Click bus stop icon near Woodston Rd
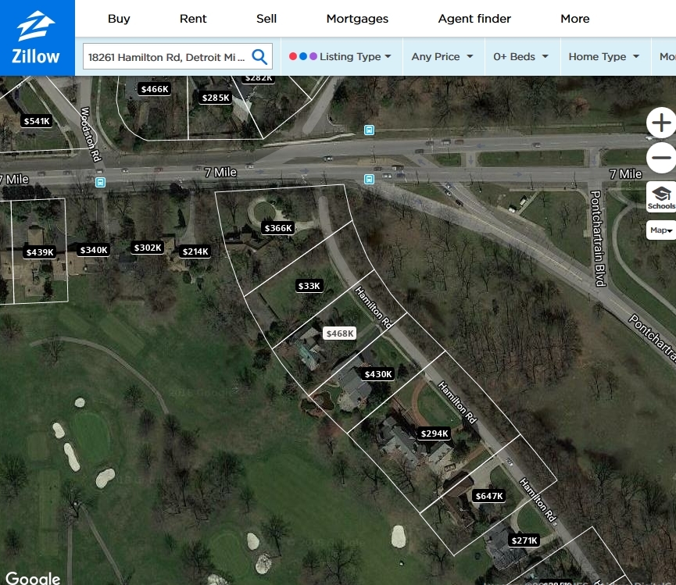The image size is (676, 585). (x=100, y=183)
